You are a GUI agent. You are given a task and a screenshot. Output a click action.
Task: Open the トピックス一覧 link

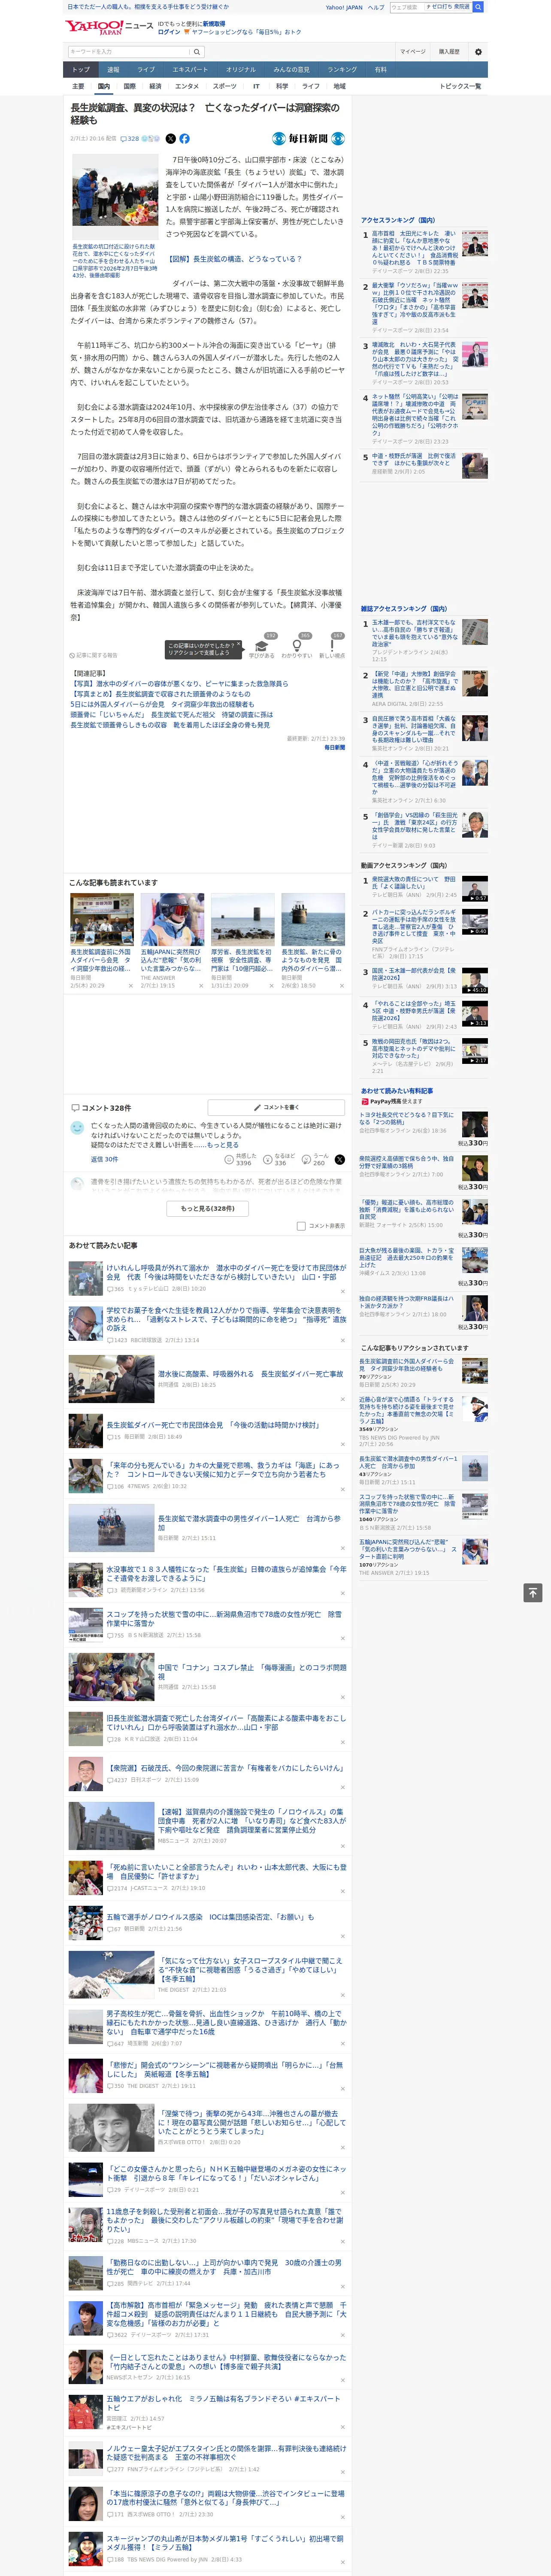pyautogui.click(x=460, y=86)
